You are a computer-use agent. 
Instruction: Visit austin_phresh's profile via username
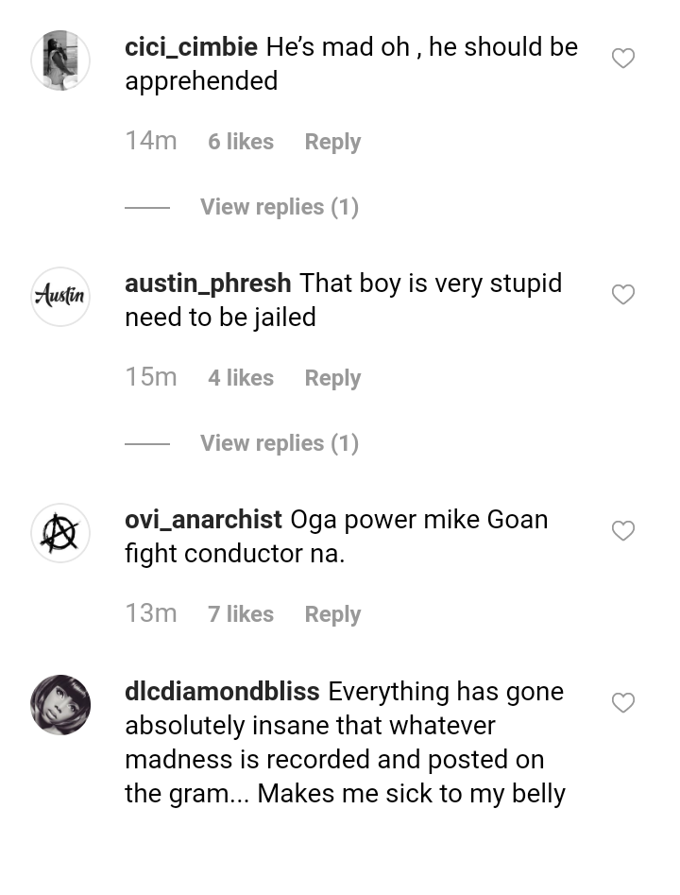coord(208,284)
